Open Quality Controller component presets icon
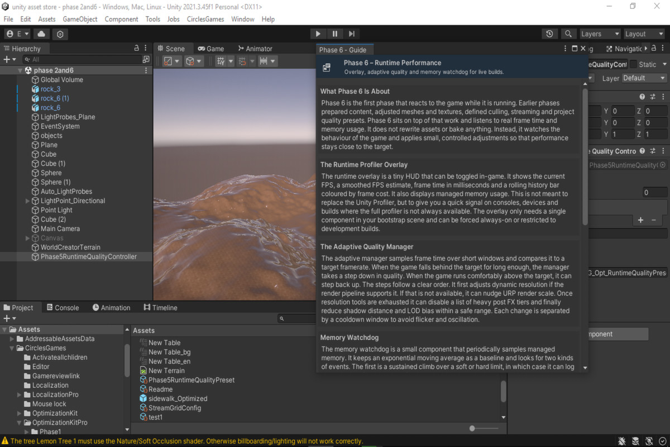Image resolution: width=670 pixels, height=447 pixels. click(652, 151)
